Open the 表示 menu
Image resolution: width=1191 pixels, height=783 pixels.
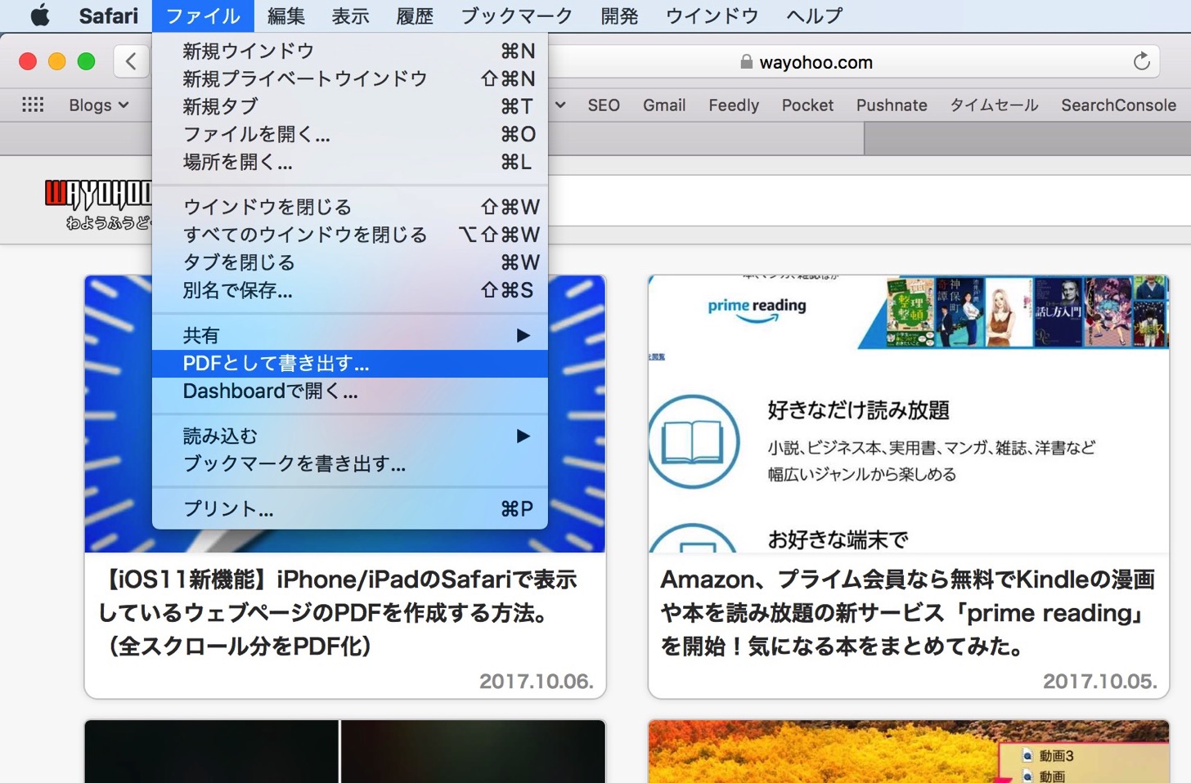click(351, 16)
